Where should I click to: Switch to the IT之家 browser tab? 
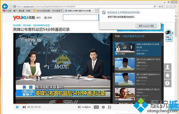pos(17,11)
